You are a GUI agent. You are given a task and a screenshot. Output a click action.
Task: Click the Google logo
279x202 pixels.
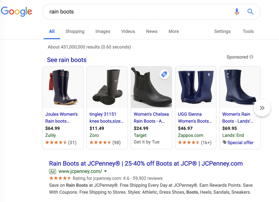point(16,11)
